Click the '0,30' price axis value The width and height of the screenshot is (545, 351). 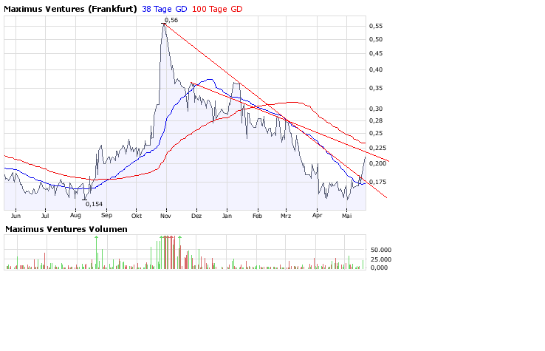[x=376, y=109]
